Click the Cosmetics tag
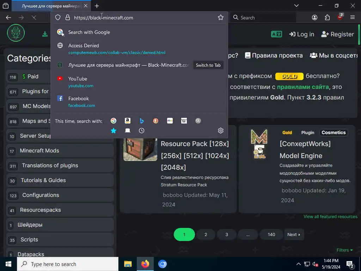The width and height of the screenshot is (361, 271). tap(334, 133)
